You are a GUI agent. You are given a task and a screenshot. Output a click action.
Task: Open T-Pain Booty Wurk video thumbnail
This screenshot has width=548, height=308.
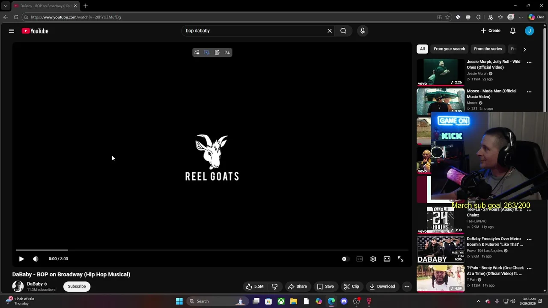click(x=441, y=278)
